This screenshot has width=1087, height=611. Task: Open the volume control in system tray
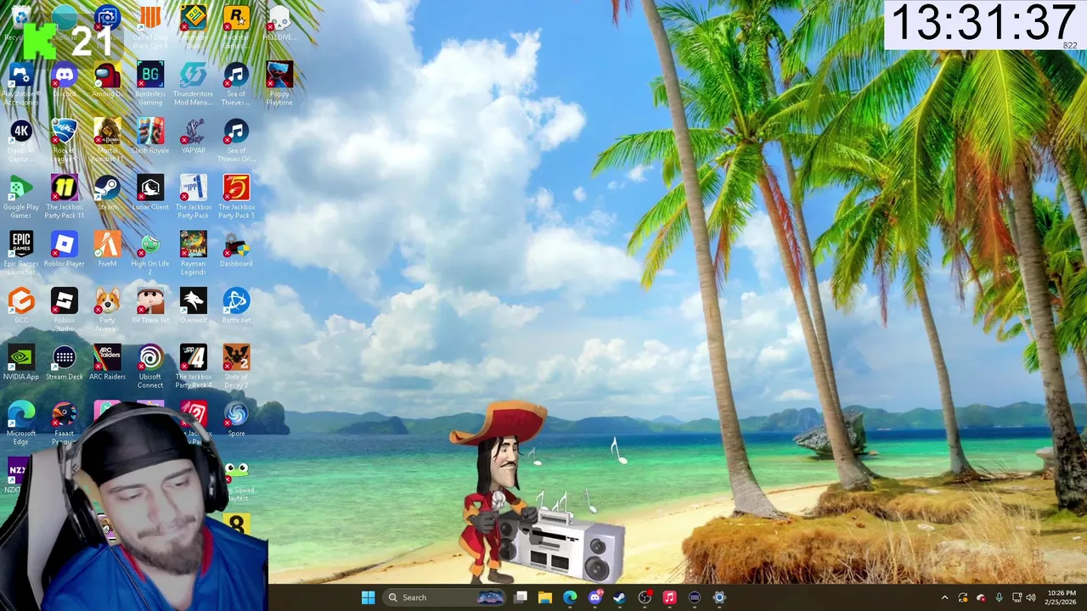[x=1030, y=597]
